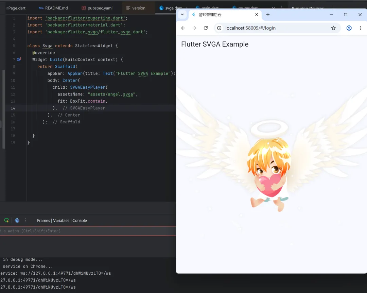The width and height of the screenshot is (367, 293).
Task: Click the material.dart import line
Action: pyautogui.click(x=76, y=25)
